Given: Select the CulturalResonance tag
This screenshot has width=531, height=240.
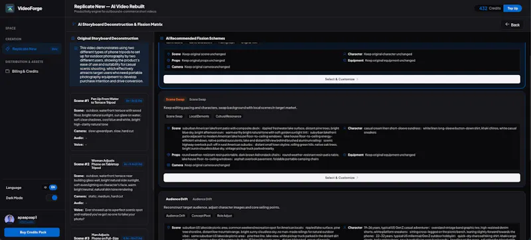Looking at the screenshot, I should (228, 116).
